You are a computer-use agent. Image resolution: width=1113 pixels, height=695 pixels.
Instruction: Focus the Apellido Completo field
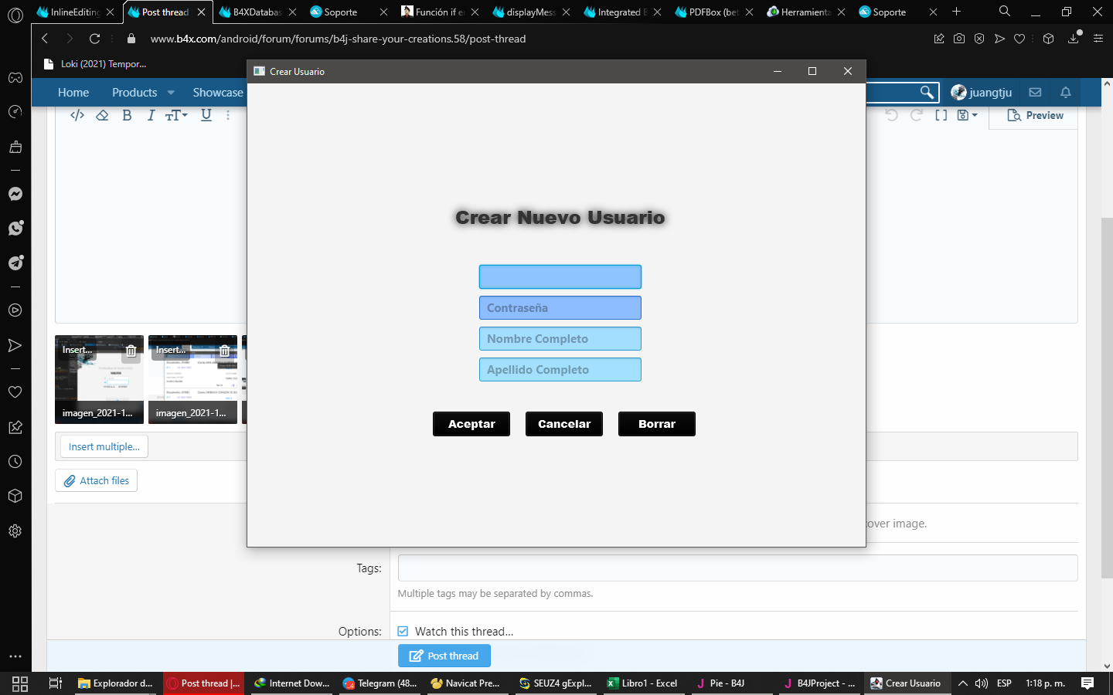click(560, 370)
